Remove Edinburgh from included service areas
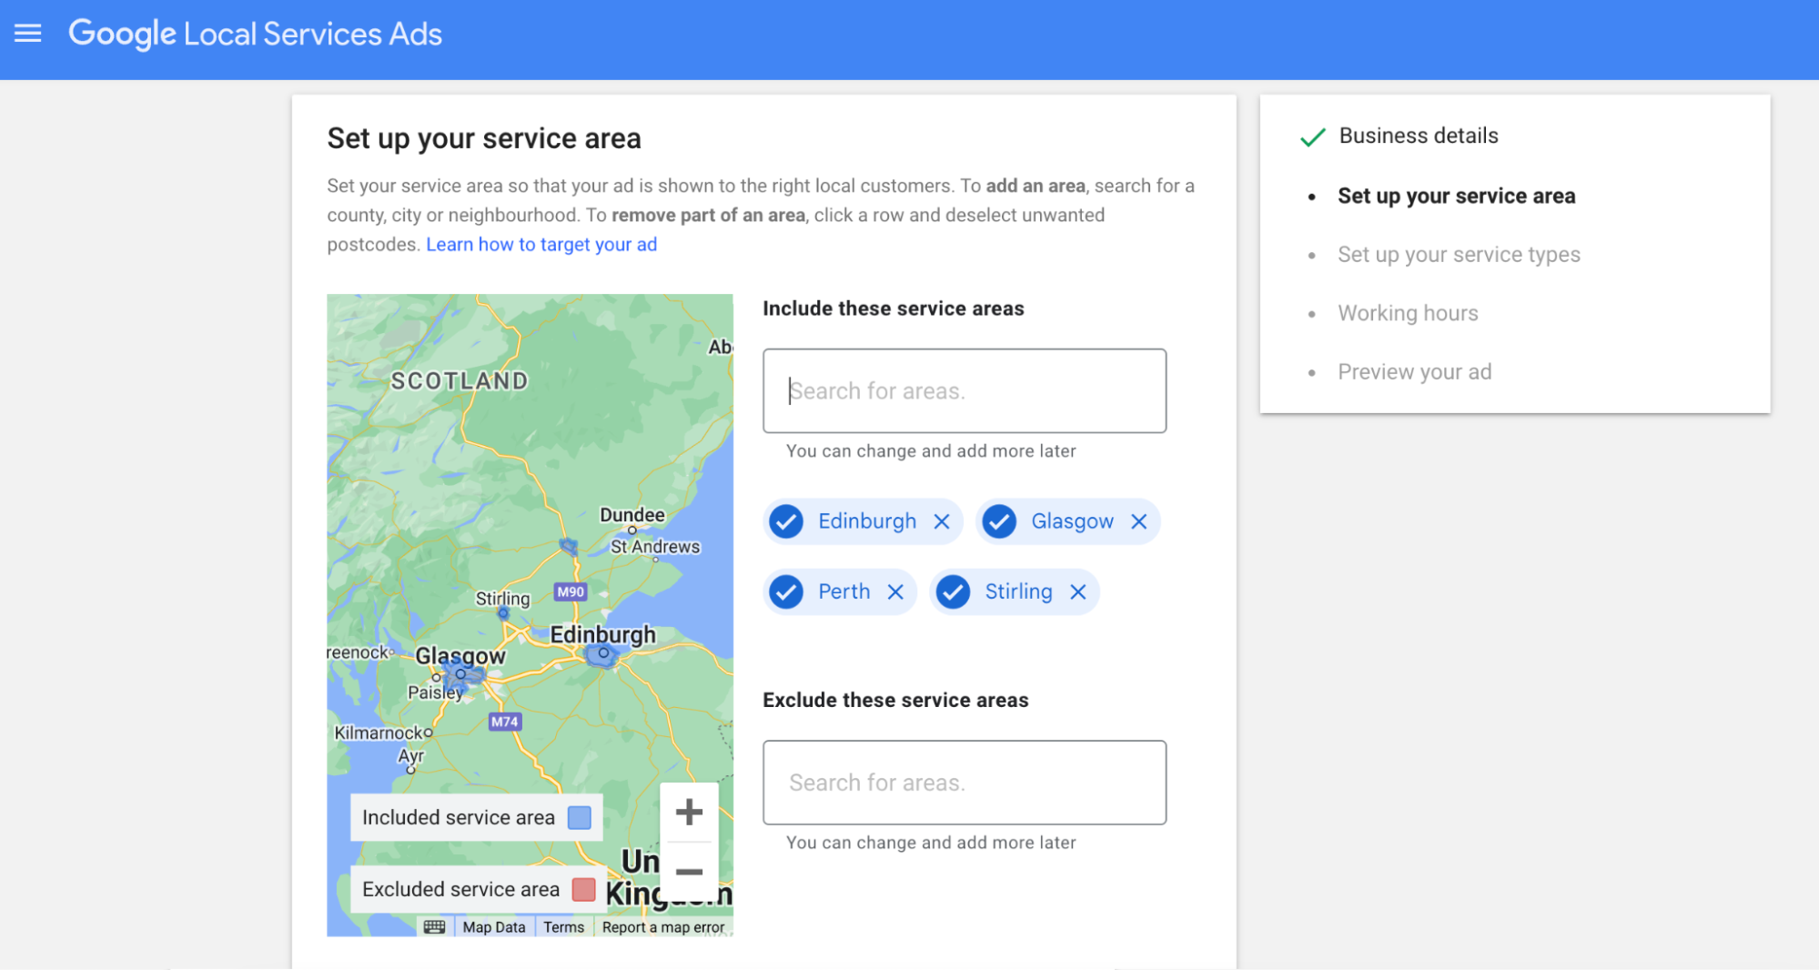 942,521
